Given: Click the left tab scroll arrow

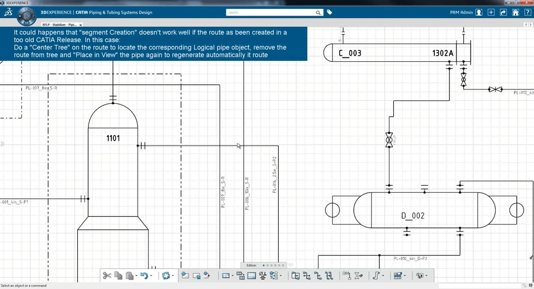Looking at the screenshot, I should point(526,24).
